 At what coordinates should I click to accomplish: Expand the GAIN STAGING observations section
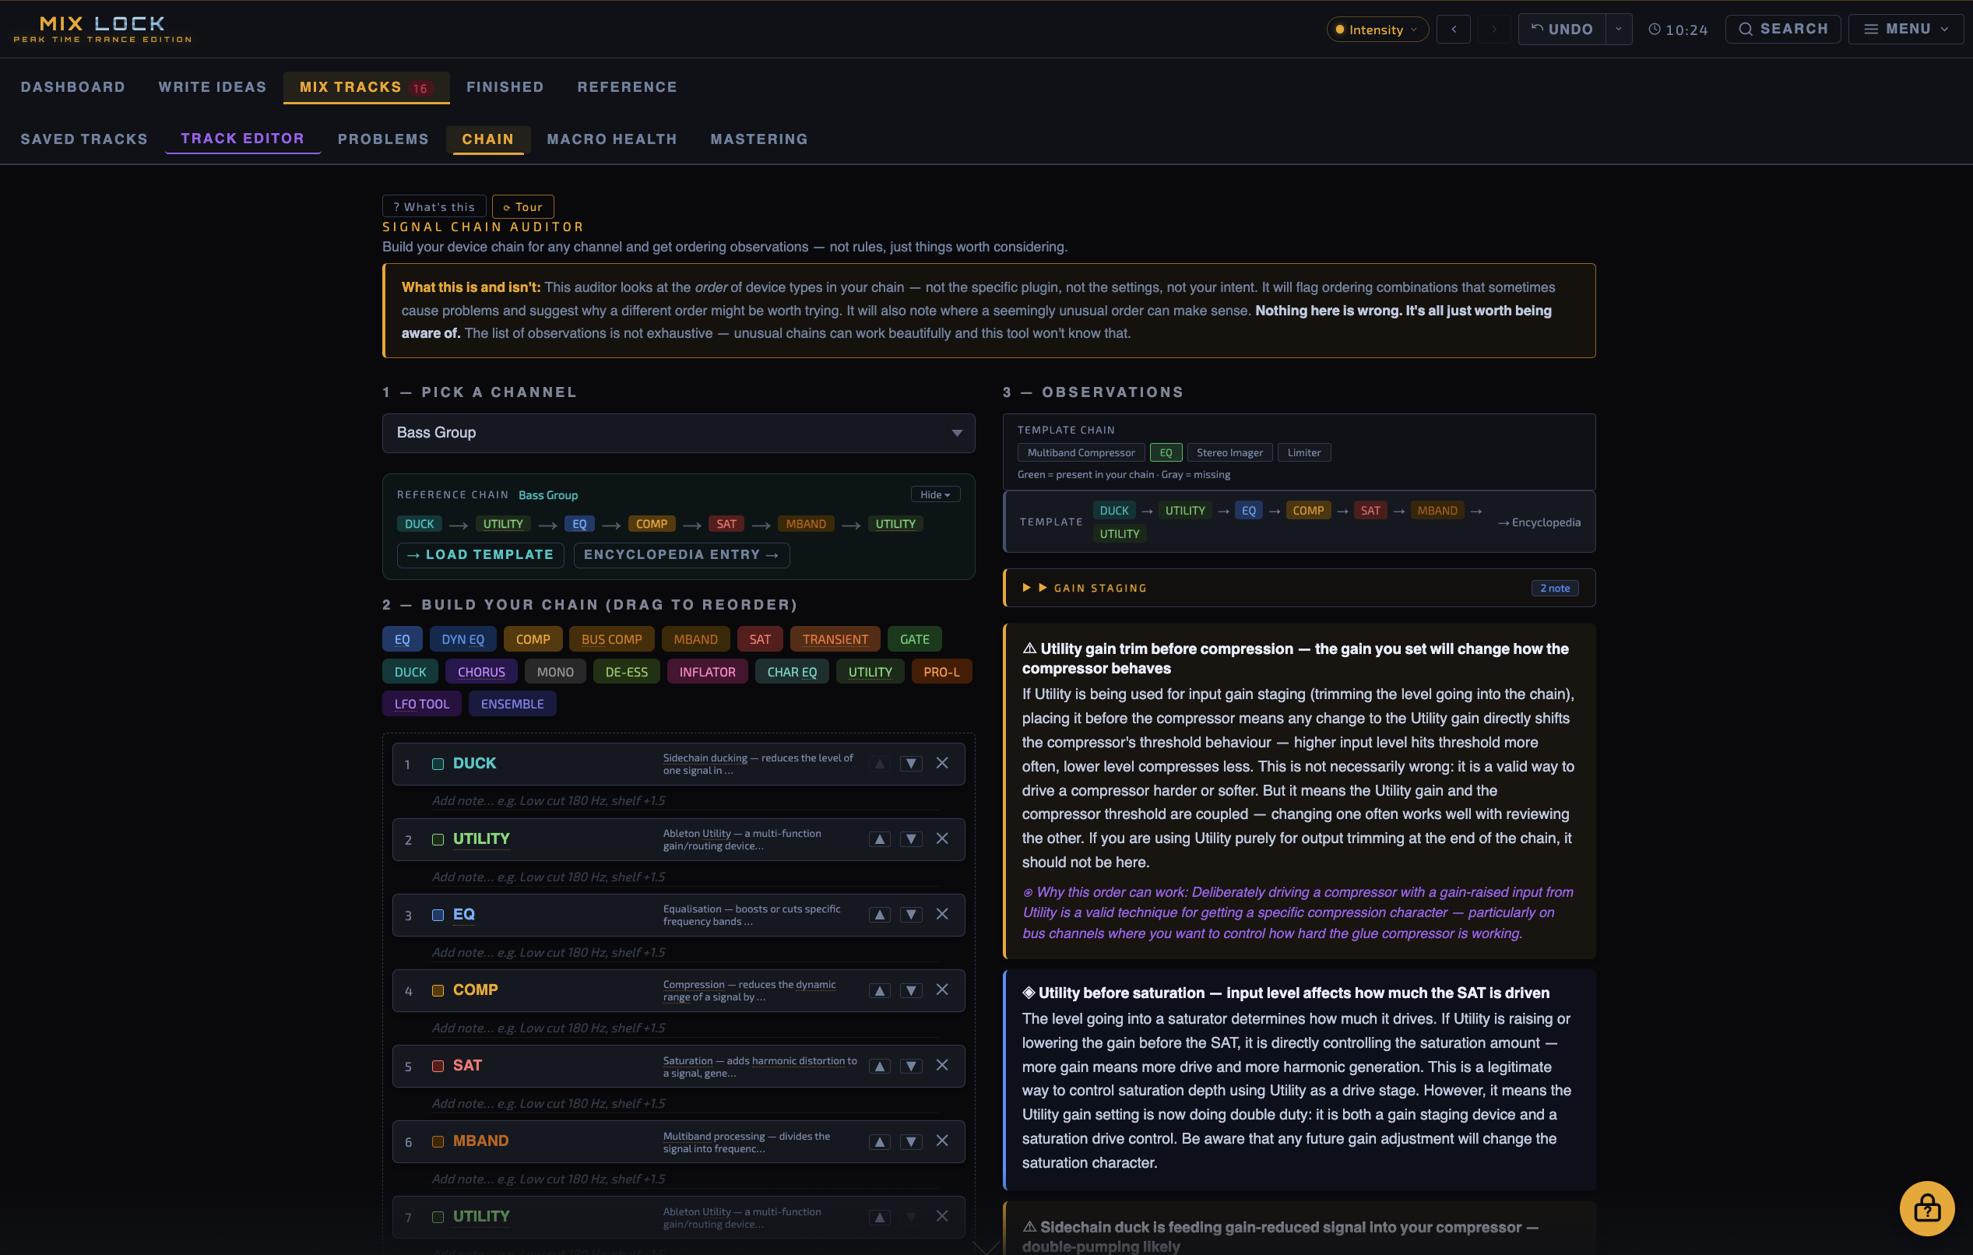(x=1101, y=587)
